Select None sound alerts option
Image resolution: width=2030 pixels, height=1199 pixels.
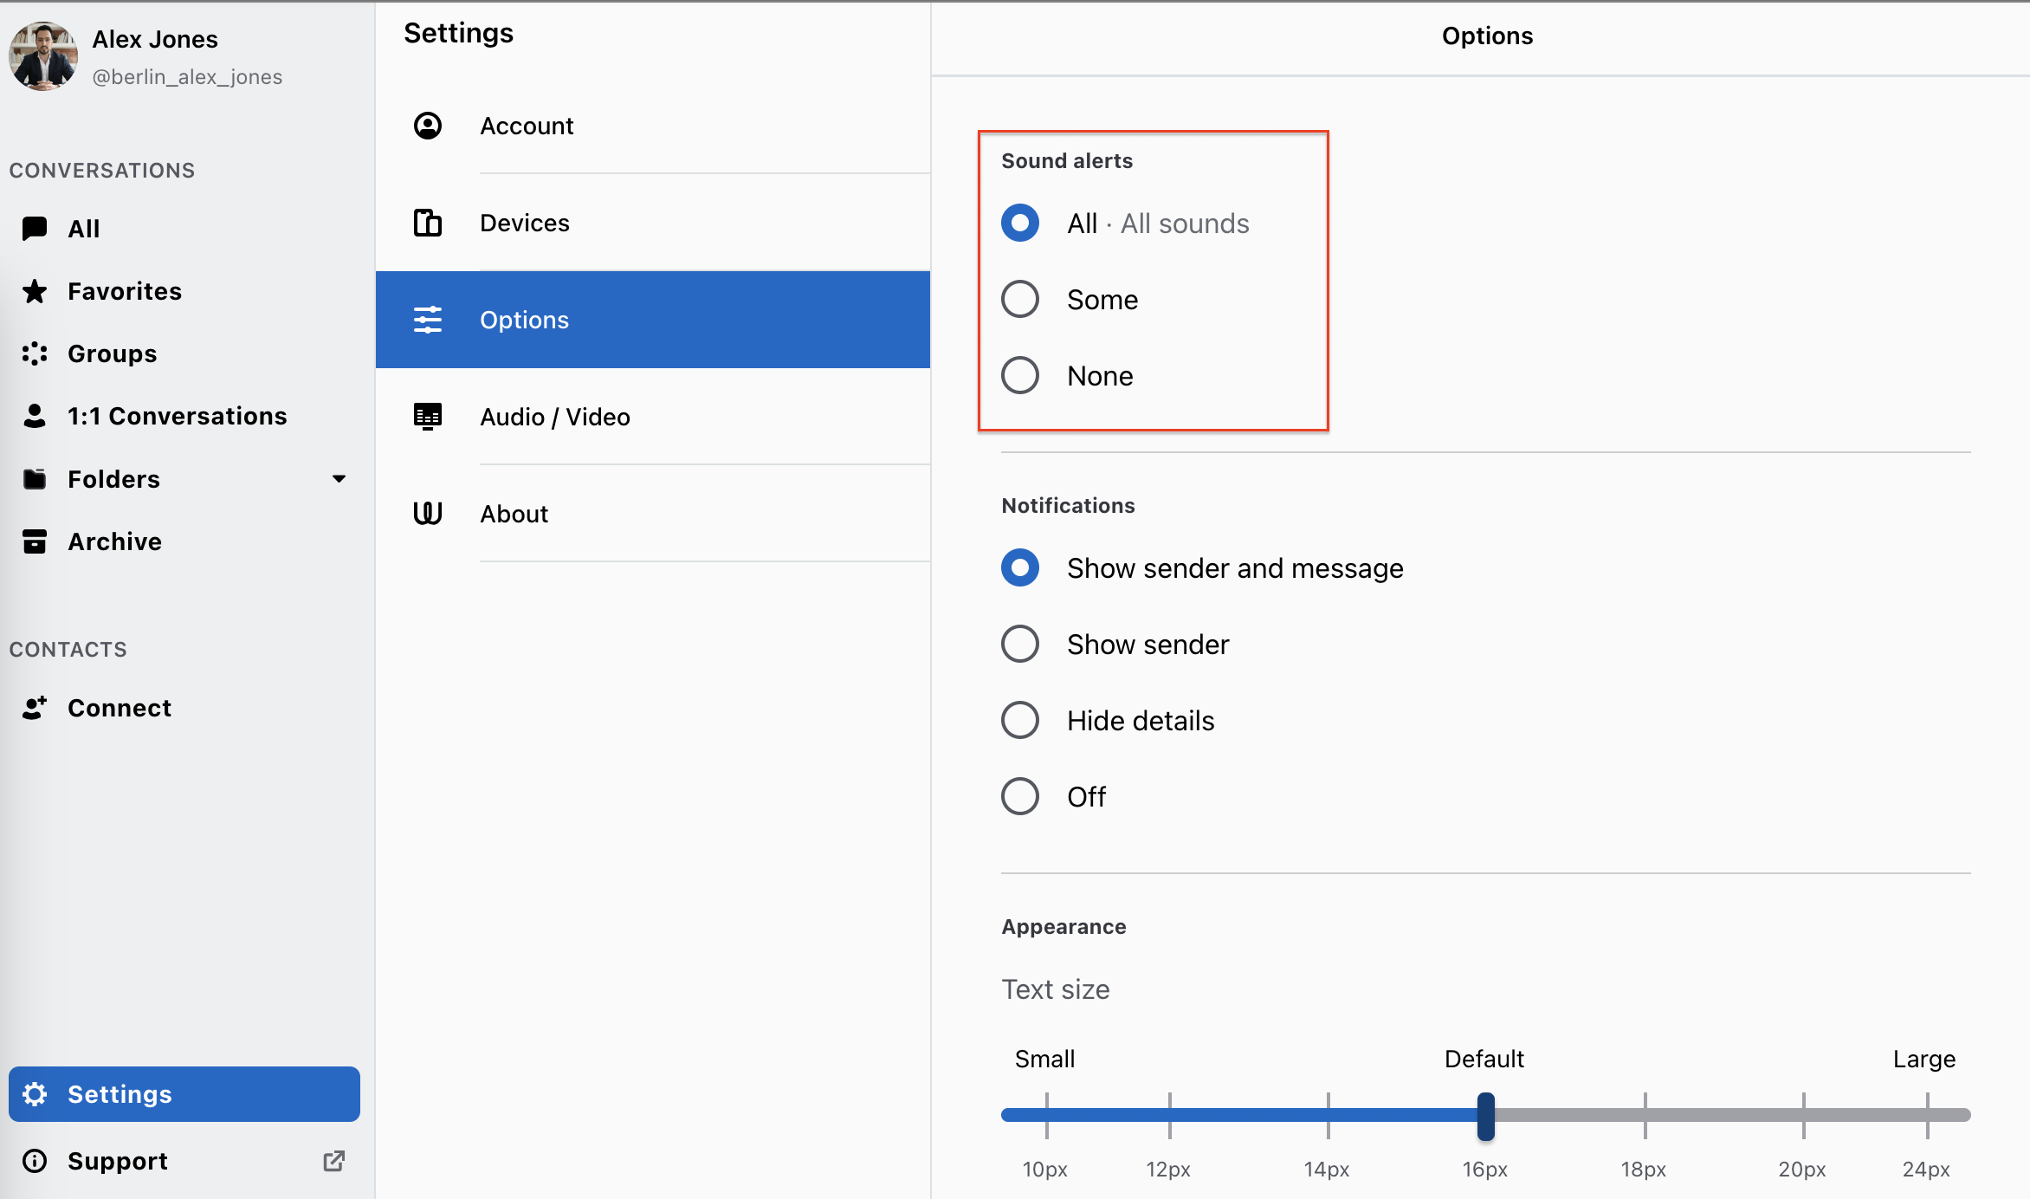[x=1020, y=376]
